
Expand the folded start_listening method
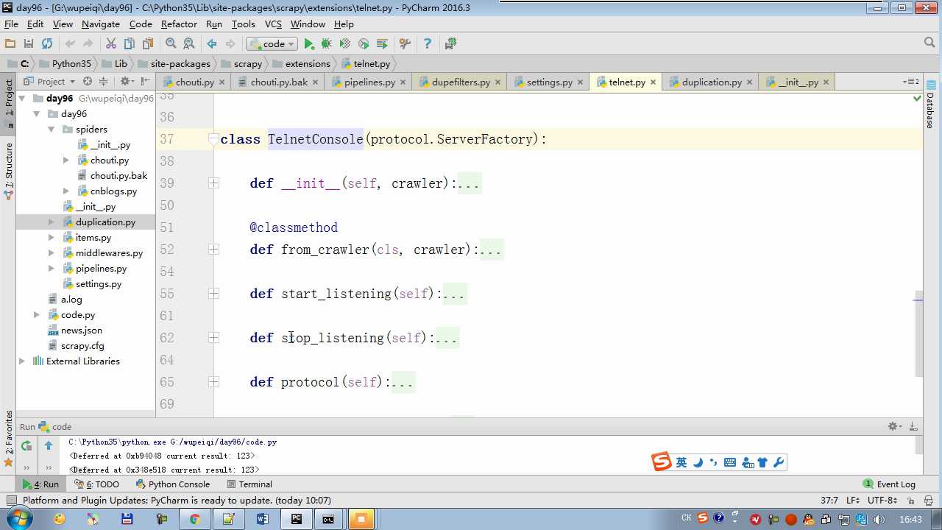pyautogui.click(x=213, y=294)
